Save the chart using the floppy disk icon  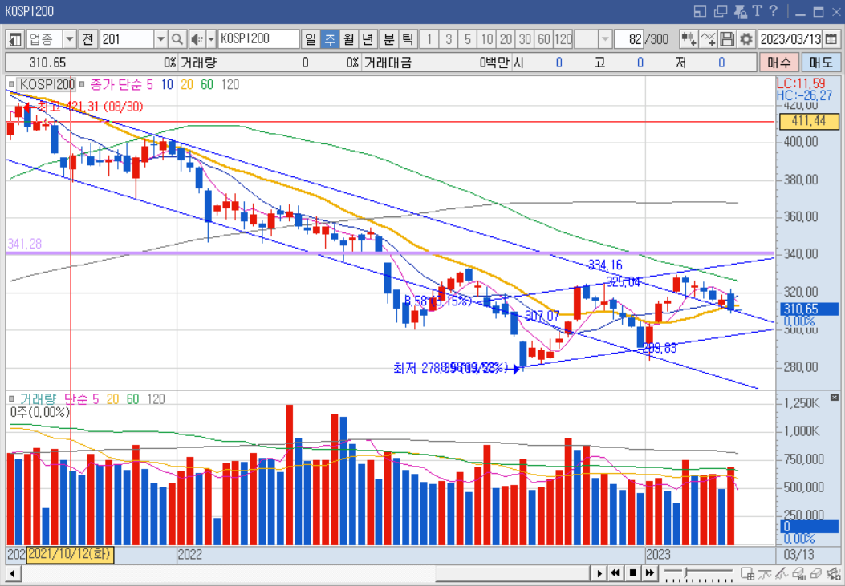tap(727, 39)
